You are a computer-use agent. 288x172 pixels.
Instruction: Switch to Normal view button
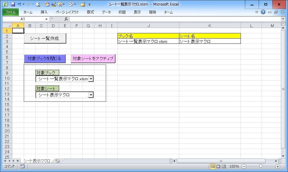coord(213,166)
